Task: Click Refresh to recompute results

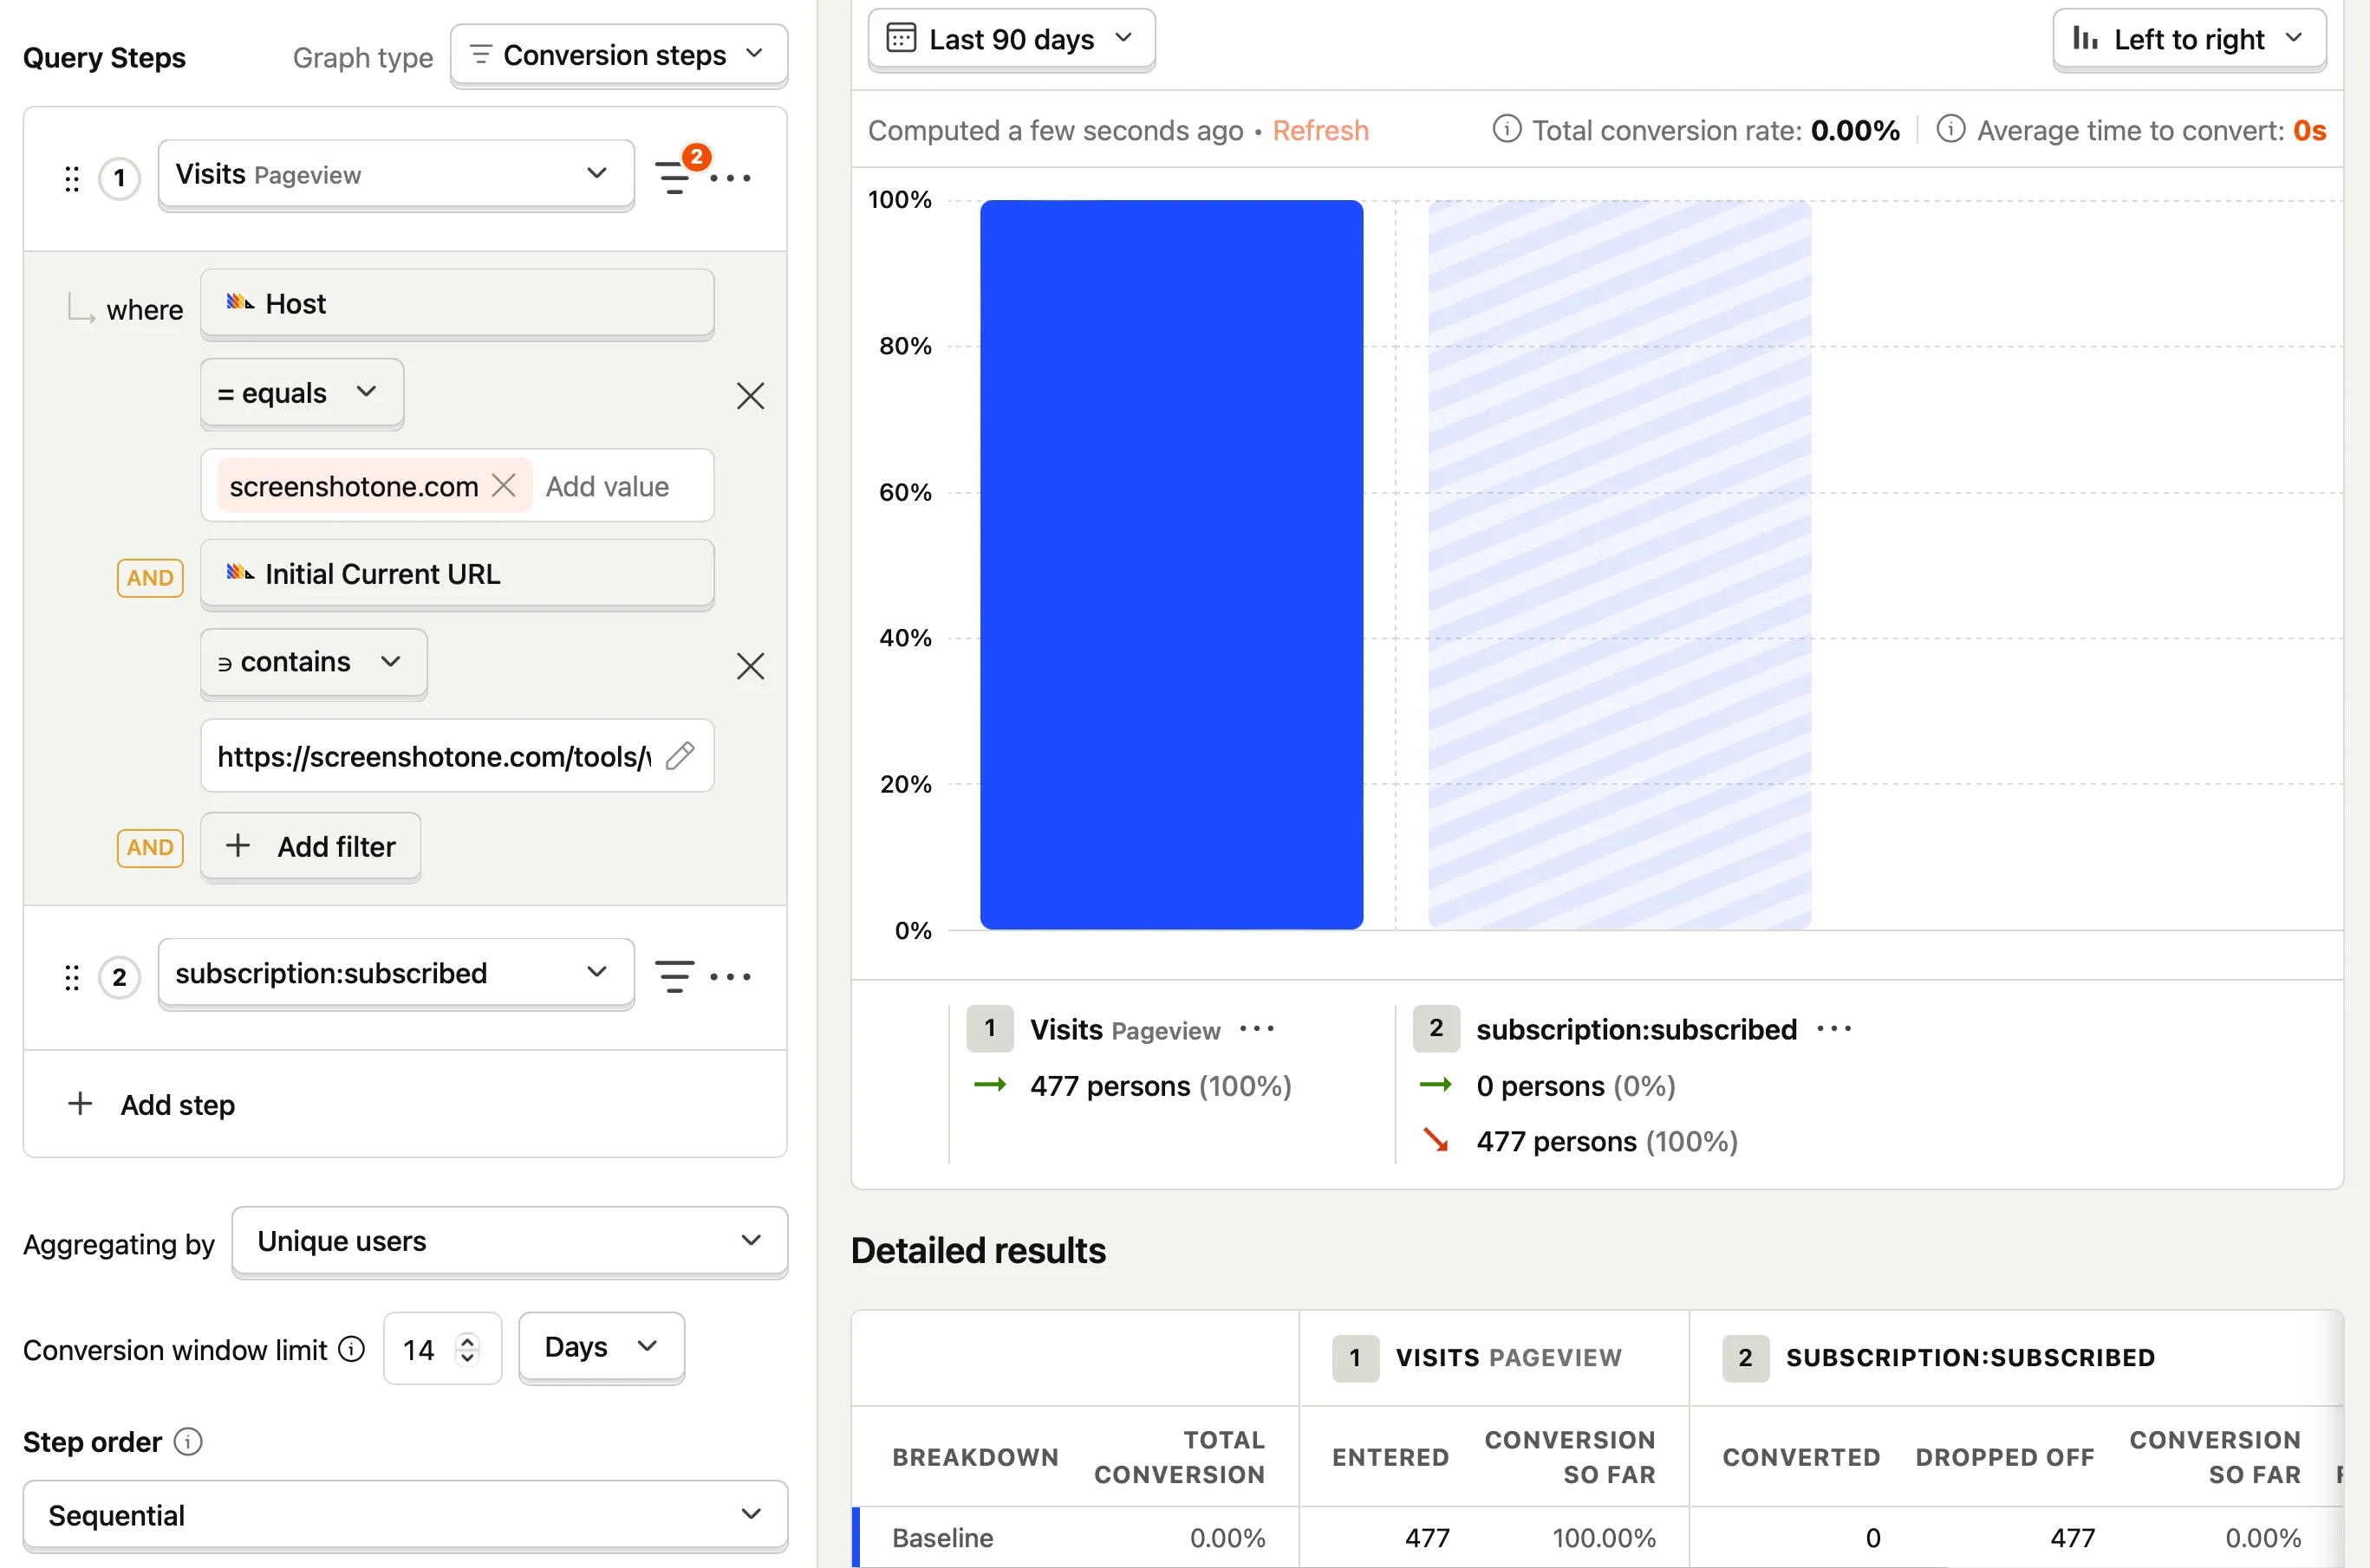Action: (1320, 130)
